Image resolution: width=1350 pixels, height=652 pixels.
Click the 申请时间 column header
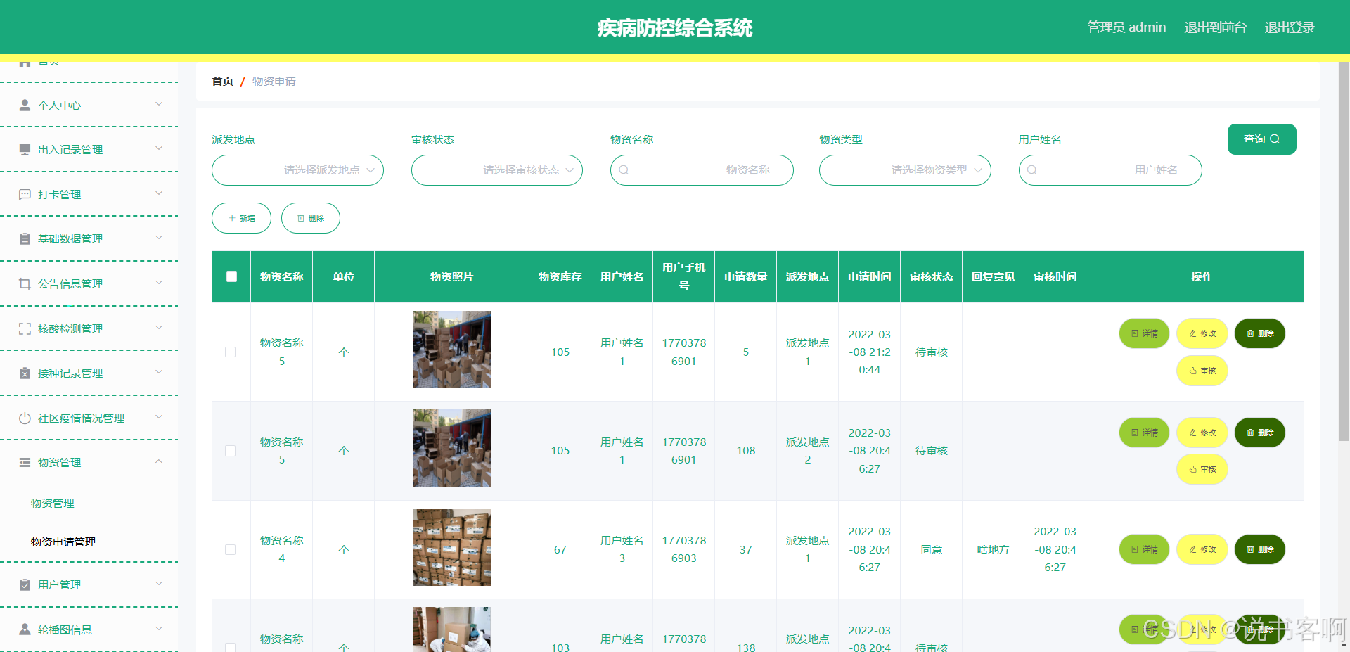[869, 276]
